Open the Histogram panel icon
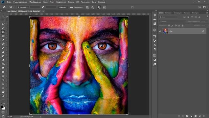 tap(155, 20)
